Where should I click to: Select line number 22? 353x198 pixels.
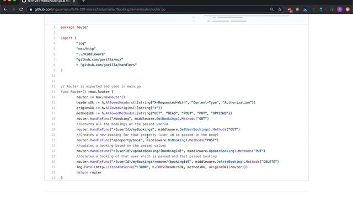point(54,140)
